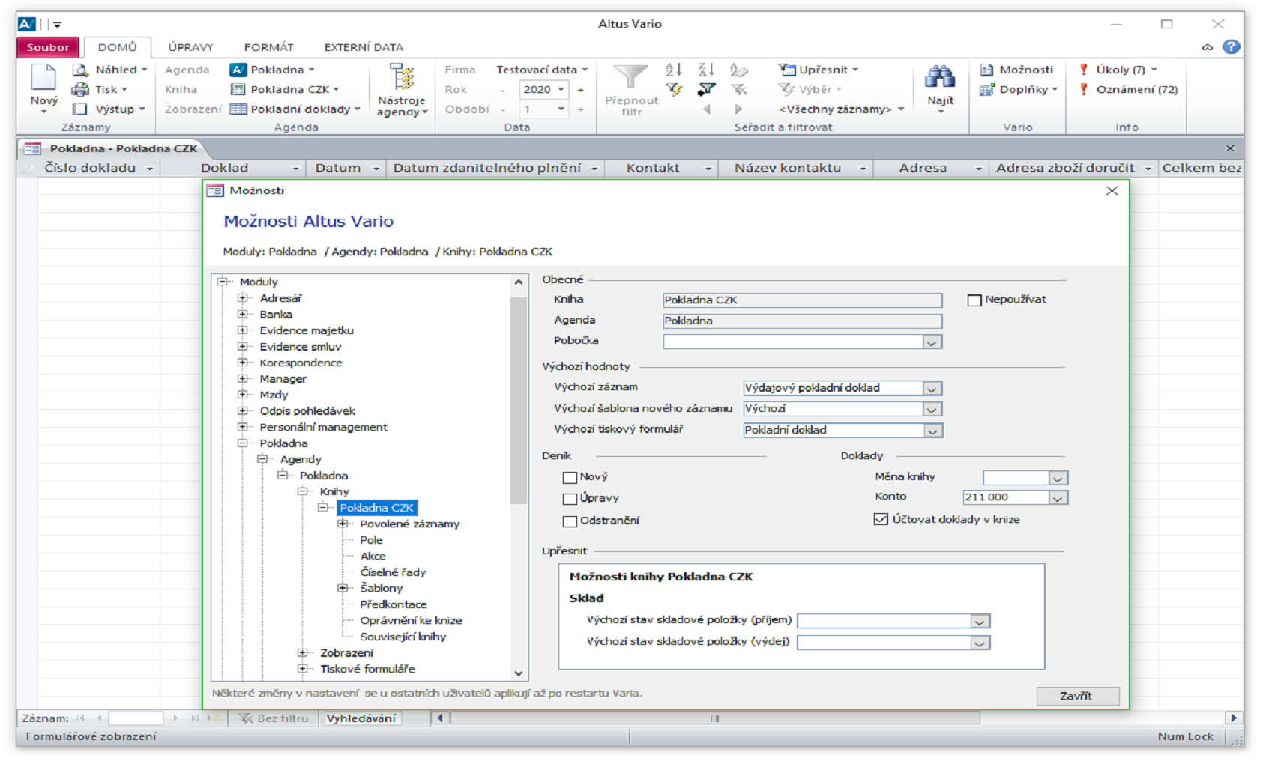
Task: Sort descending with Z-A icon
Action: click(706, 70)
